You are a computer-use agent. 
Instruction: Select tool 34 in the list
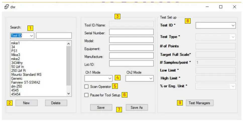13,47
